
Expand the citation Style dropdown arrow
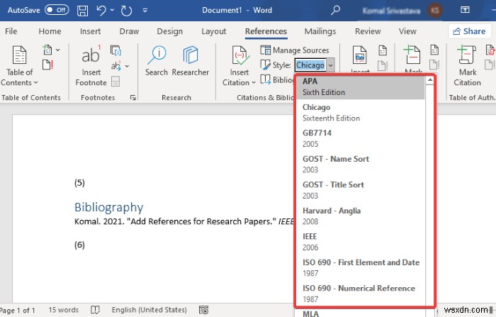(332, 65)
